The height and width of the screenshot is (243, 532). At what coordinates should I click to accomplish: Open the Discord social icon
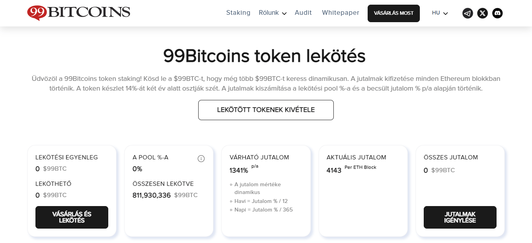click(497, 13)
